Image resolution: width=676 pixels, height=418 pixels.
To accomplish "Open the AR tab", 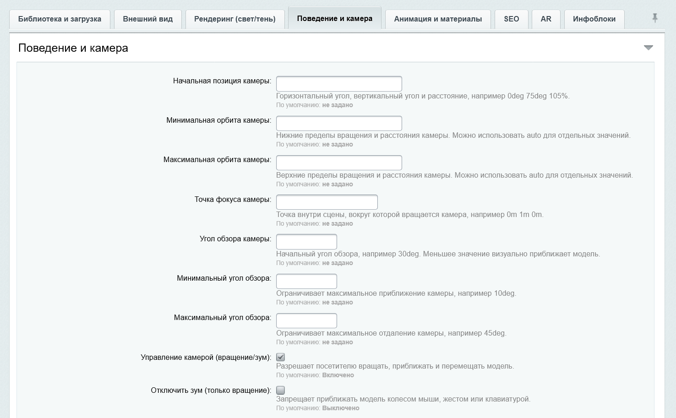I will click(x=546, y=19).
